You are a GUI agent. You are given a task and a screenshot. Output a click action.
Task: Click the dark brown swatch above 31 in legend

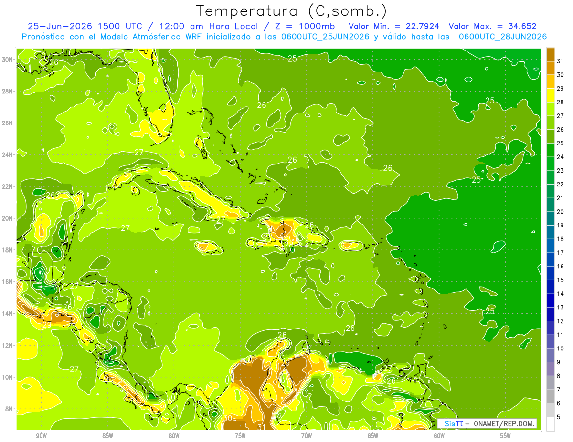pyautogui.click(x=551, y=54)
